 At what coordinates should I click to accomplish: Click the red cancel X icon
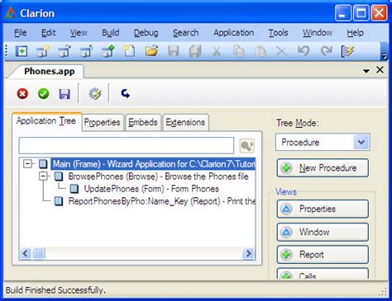22,94
